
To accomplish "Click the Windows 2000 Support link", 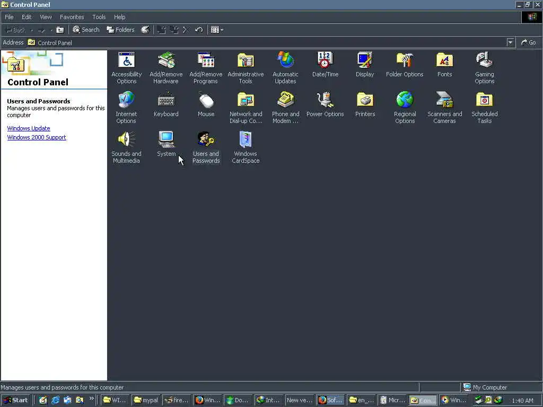I will (37, 137).
